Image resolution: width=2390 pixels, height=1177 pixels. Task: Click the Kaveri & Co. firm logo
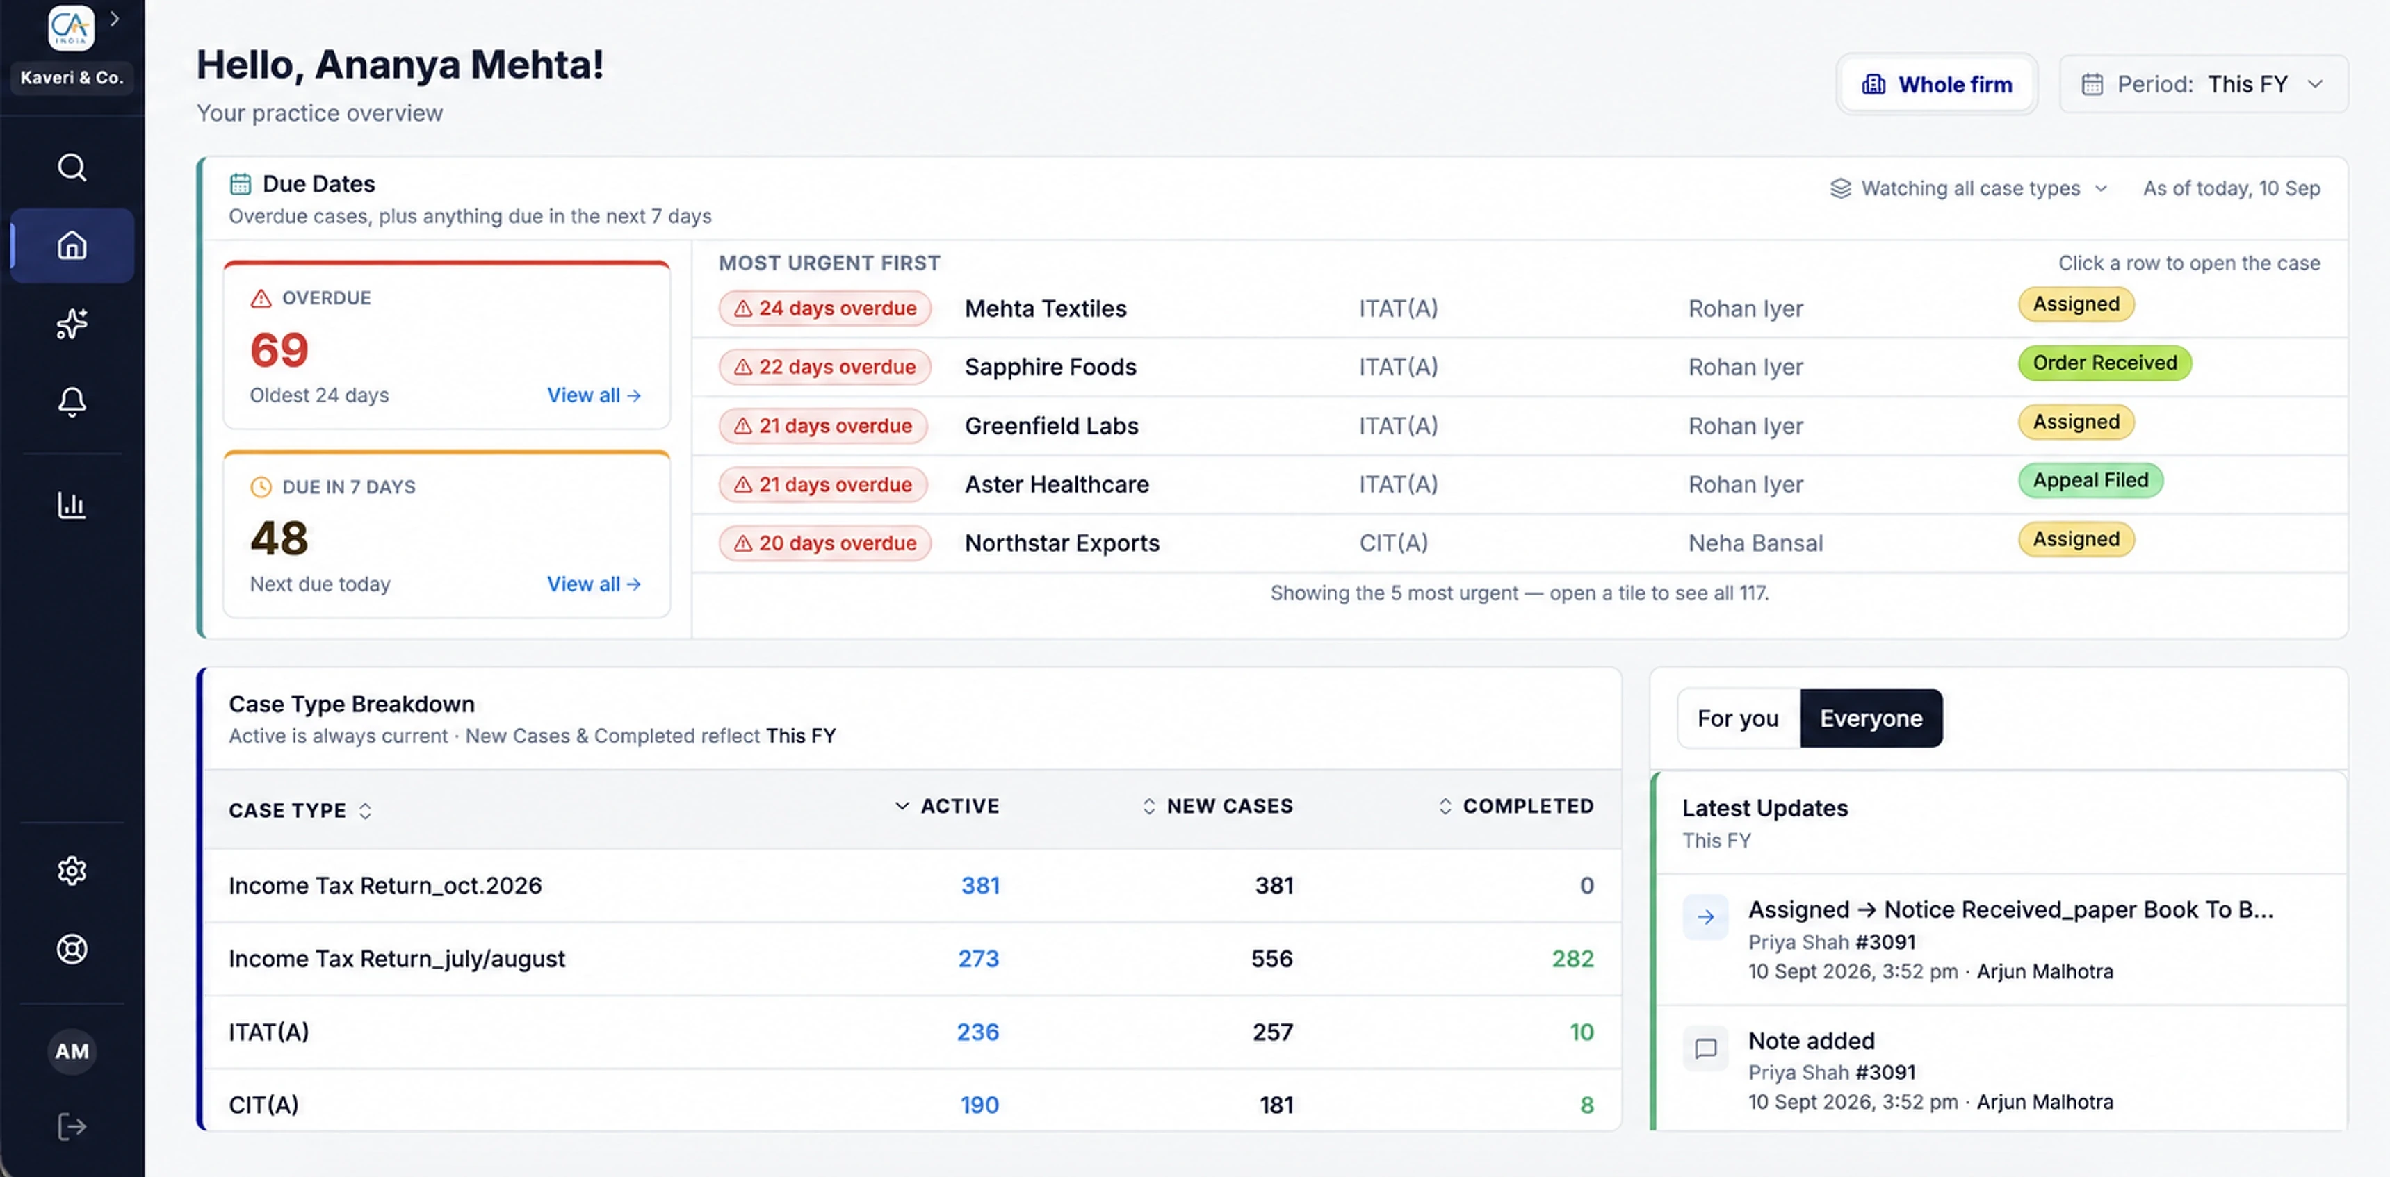tap(72, 28)
